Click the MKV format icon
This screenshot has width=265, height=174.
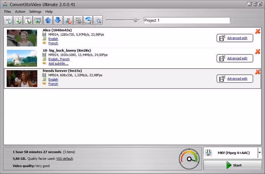pyautogui.click(x=209, y=153)
